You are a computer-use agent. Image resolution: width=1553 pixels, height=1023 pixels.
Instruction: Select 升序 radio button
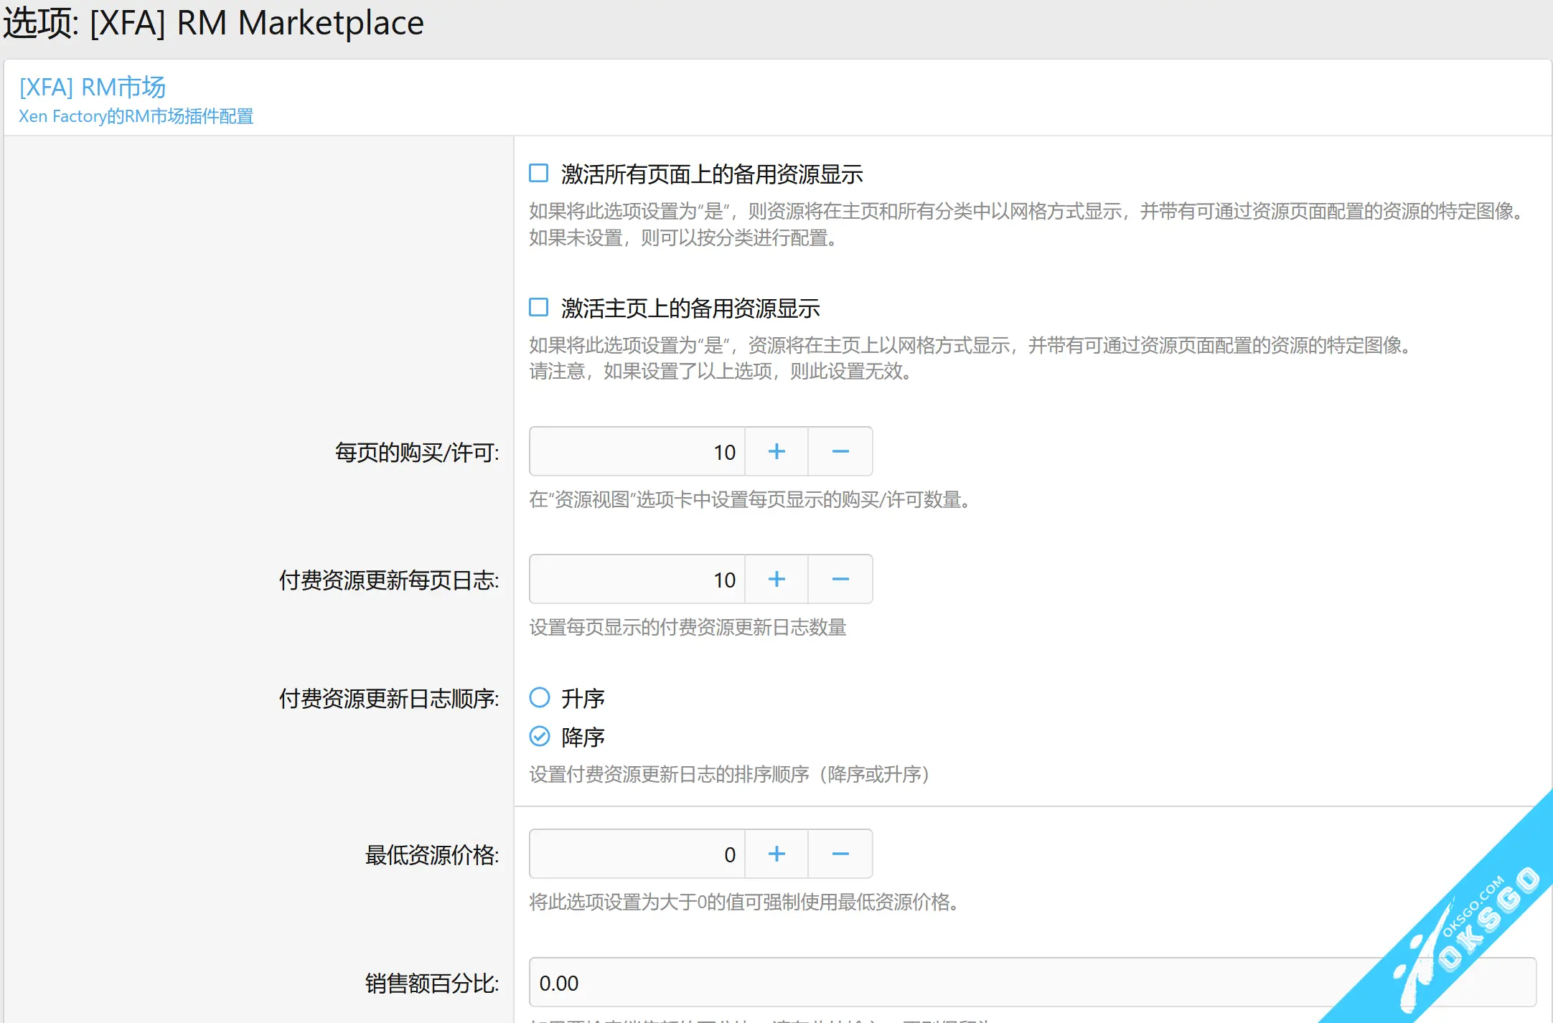[540, 697]
